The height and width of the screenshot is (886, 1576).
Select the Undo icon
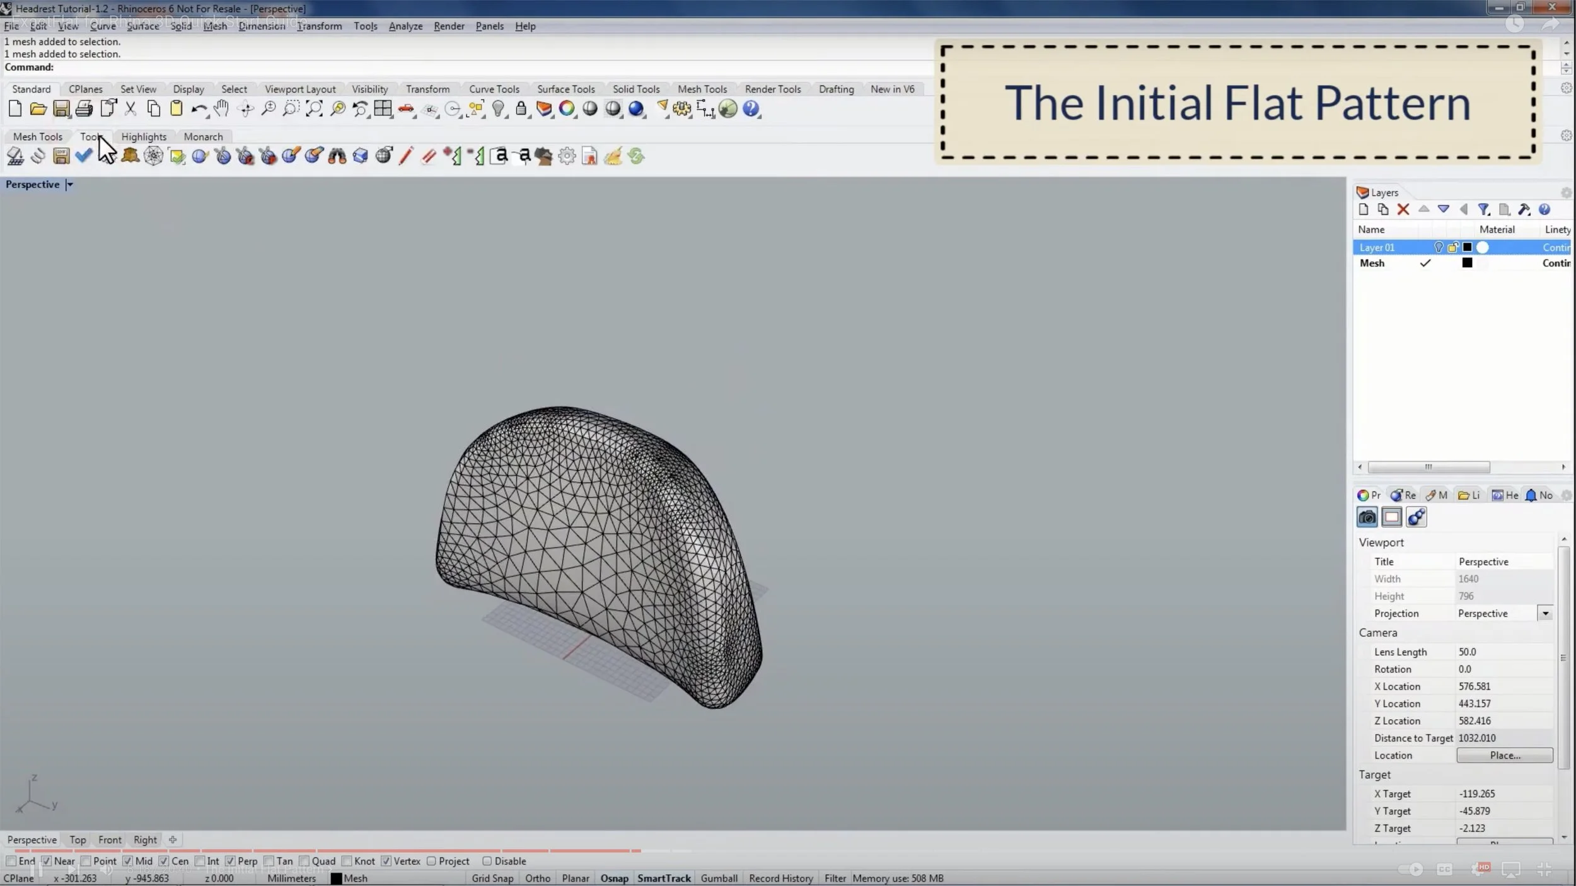point(200,109)
